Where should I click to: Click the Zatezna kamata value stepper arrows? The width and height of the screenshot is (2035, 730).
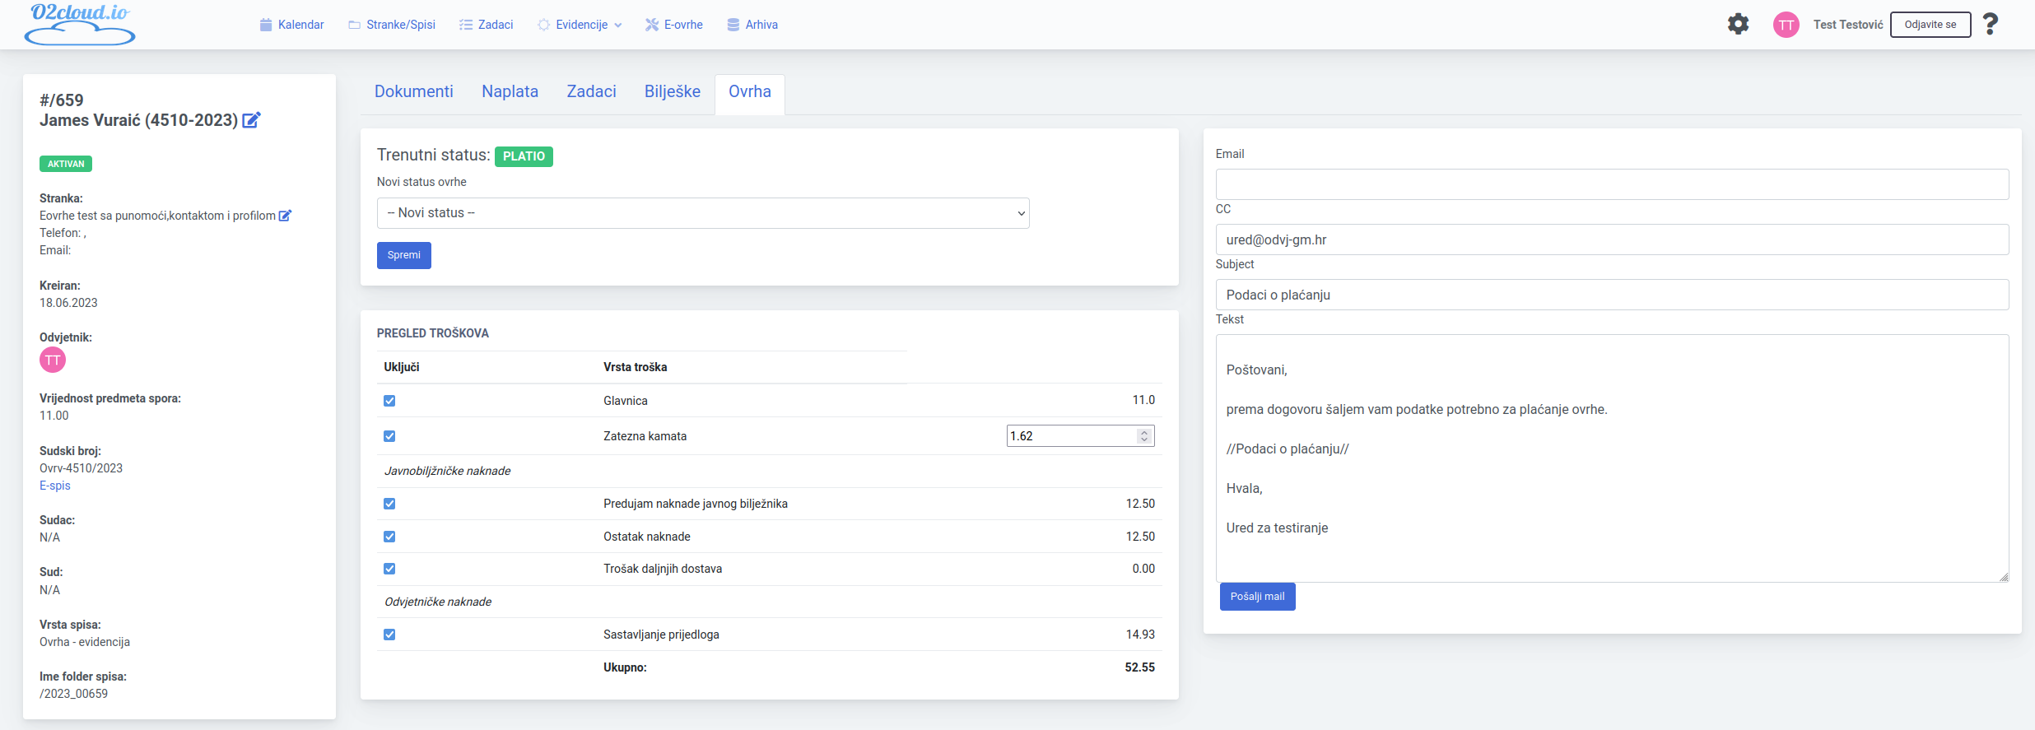point(1143,436)
